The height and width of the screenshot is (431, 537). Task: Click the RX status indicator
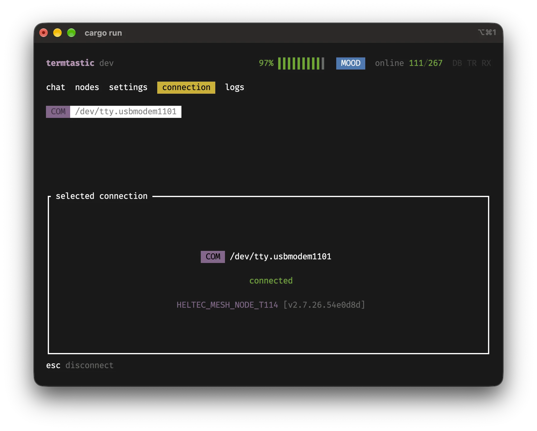[x=486, y=63]
